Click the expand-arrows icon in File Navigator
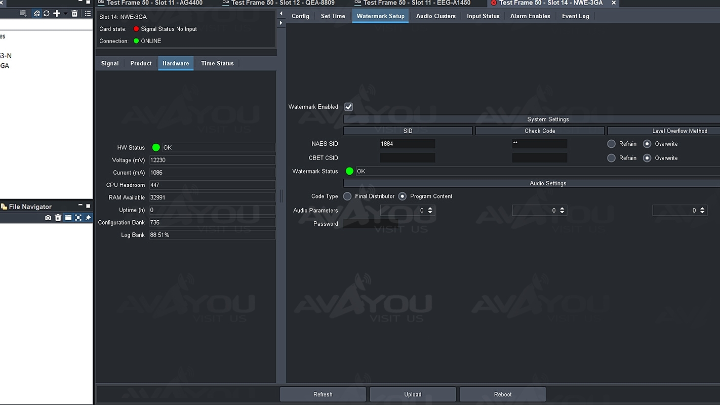 point(78,218)
